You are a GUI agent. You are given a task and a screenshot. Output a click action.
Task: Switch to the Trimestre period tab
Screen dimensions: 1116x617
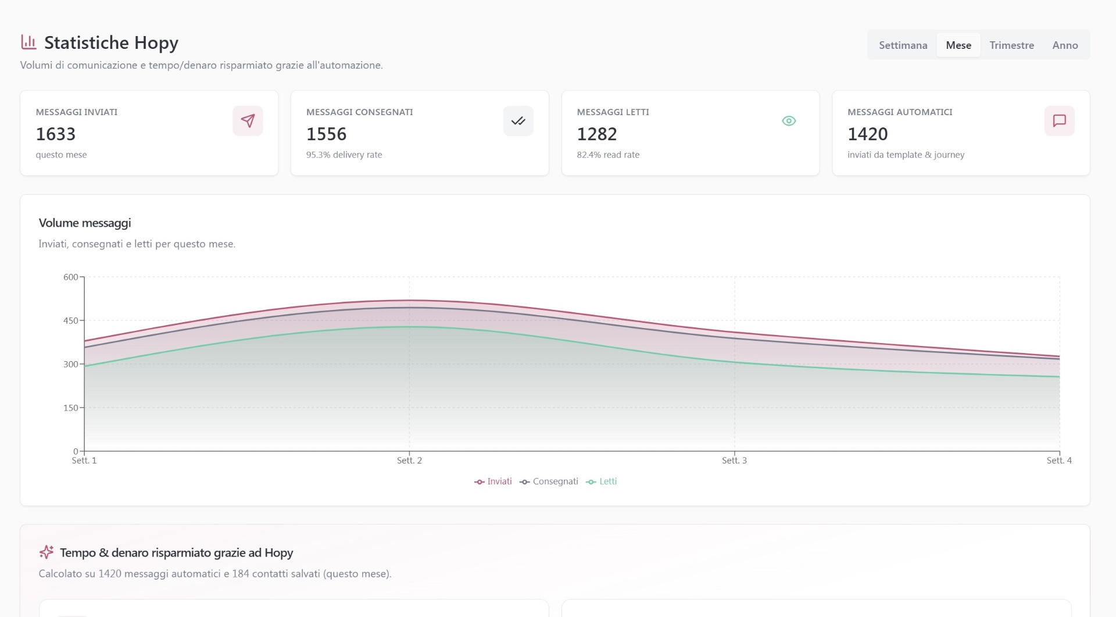click(1011, 45)
